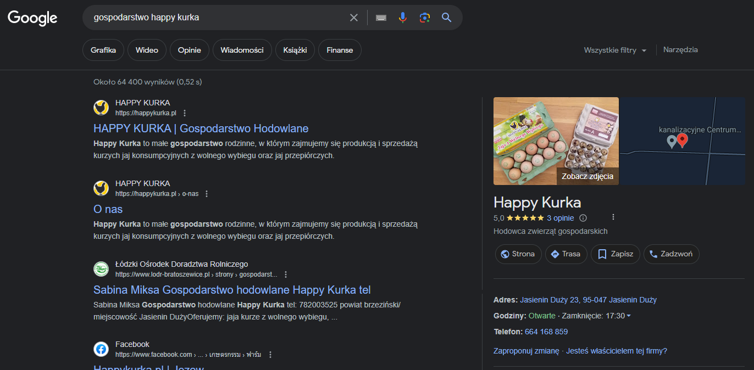Click the Strona website button
Screen dimensions: 754x370
(518, 254)
